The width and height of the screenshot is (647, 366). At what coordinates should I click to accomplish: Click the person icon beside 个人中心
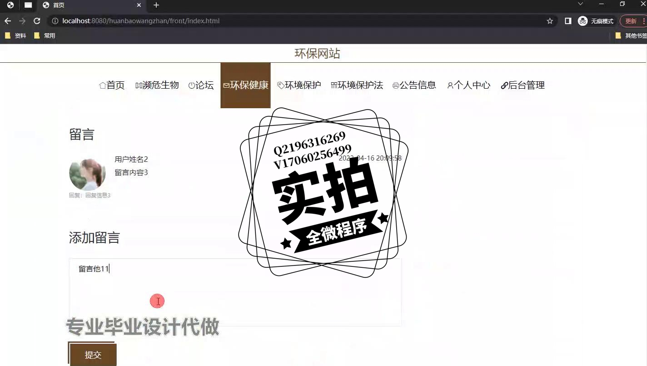(x=450, y=85)
